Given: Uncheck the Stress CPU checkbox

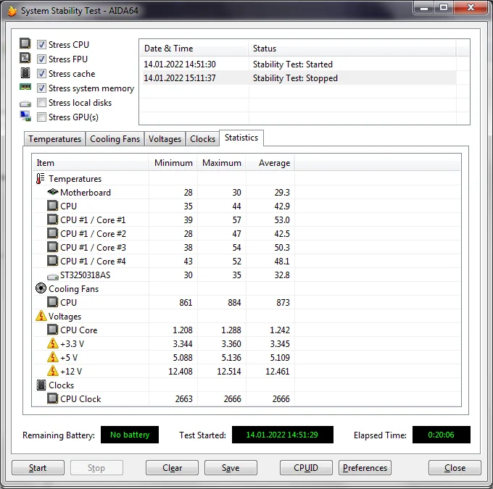Looking at the screenshot, I should point(41,45).
